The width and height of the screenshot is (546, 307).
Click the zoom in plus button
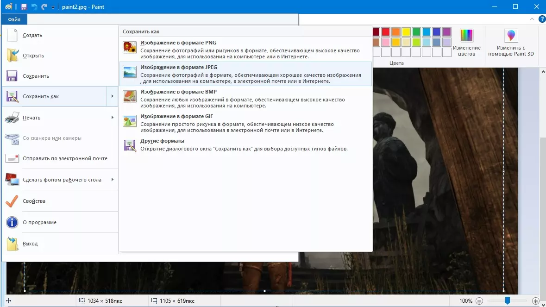536,301
